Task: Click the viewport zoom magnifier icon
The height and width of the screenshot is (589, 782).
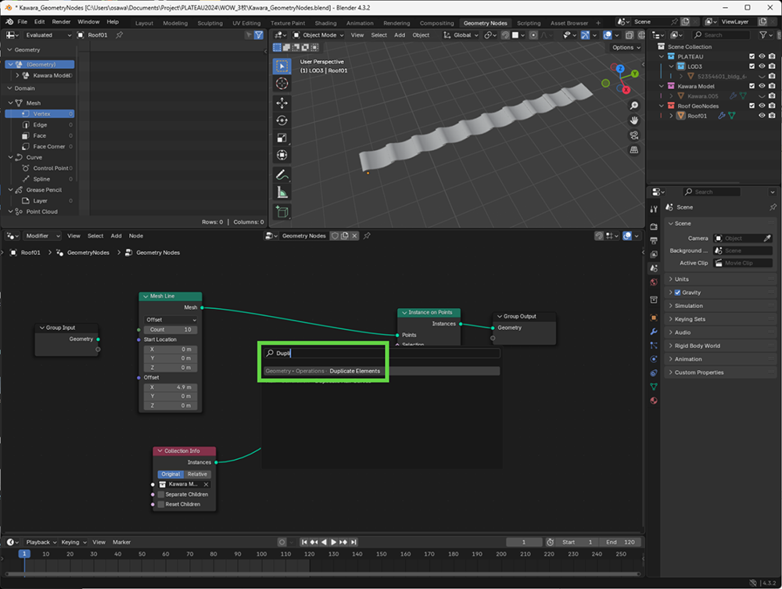Action: (634, 106)
